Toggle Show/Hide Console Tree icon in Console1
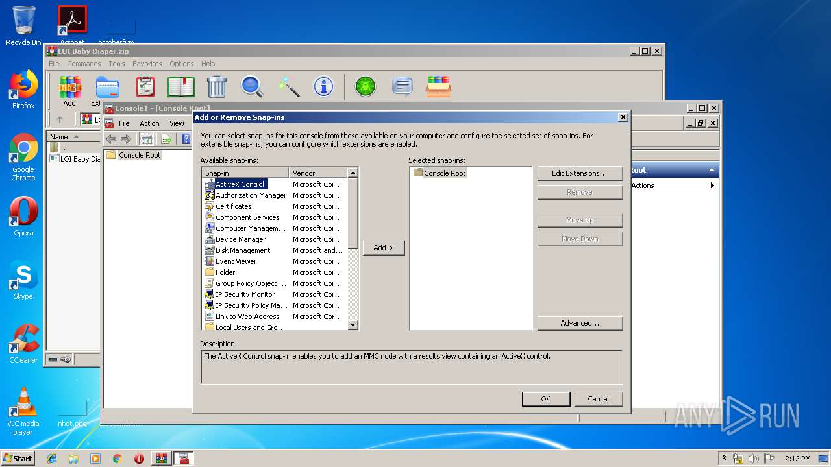Viewport: 831px width, 467px height. pos(147,139)
